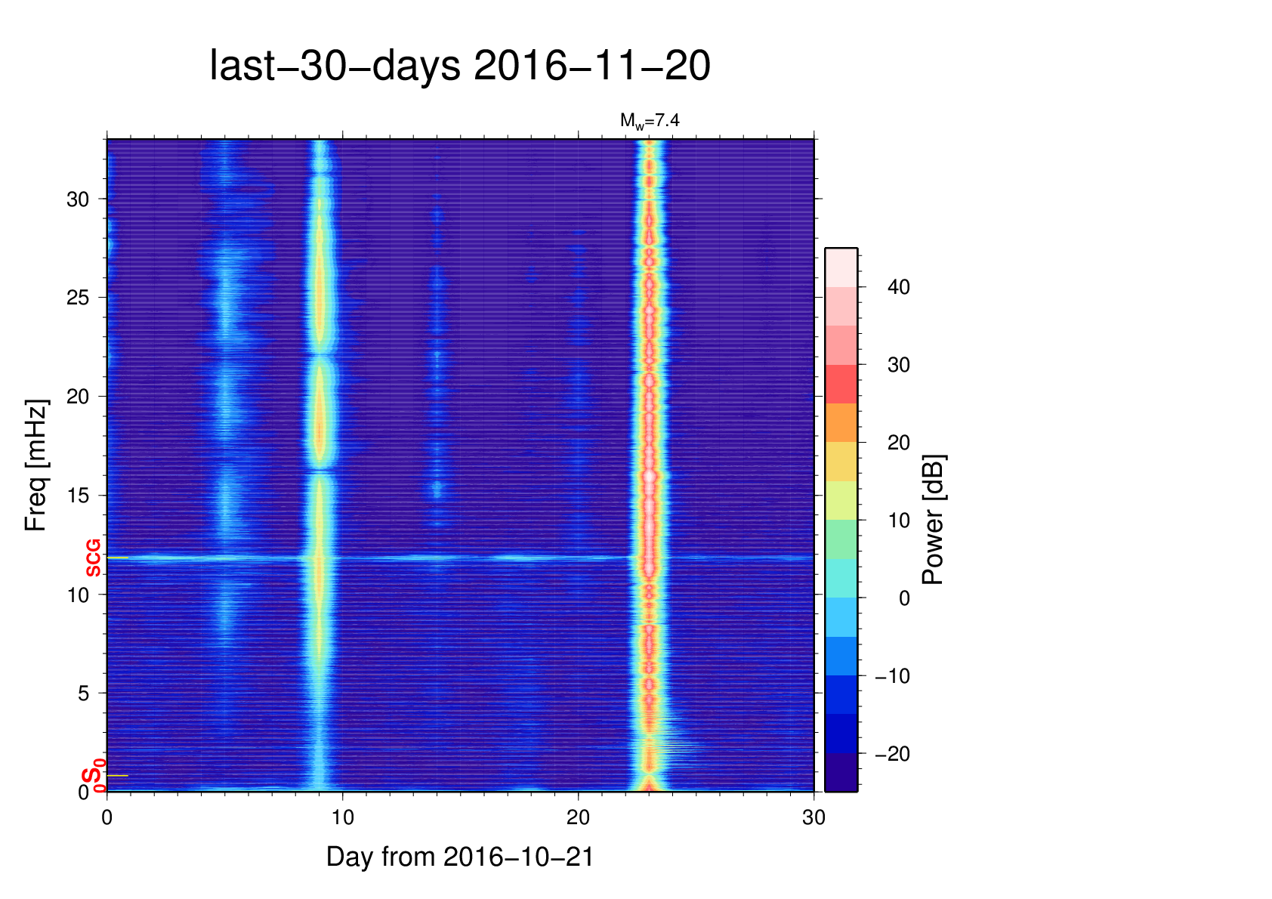Click the 15 tick label on frequency axis
Viewport: 1272px width, 899px height.
tap(78, 496)
